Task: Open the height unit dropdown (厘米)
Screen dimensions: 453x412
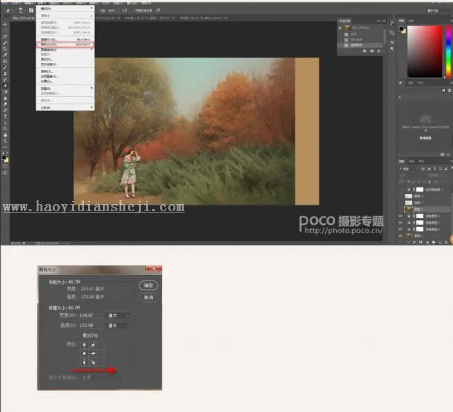Action: pos(118,325)
